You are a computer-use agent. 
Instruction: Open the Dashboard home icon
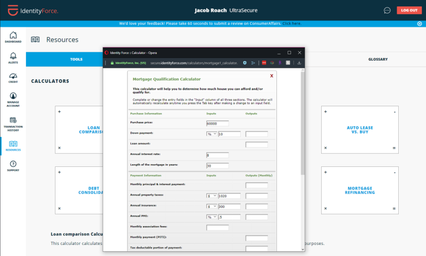pos(13,36)
